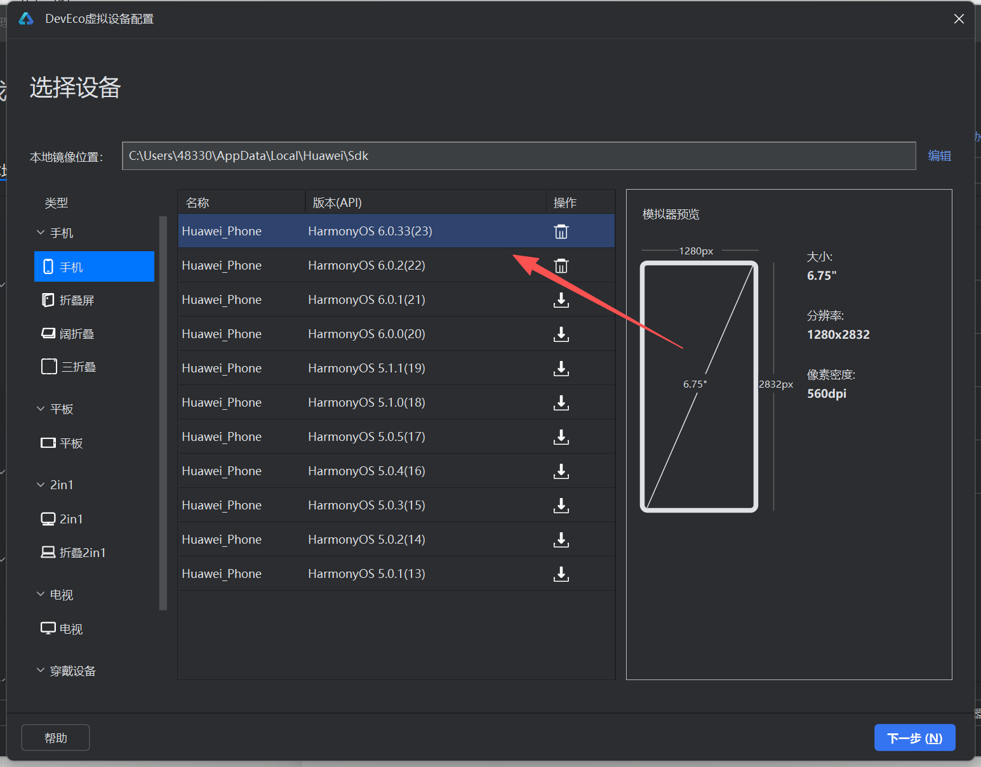981x767 pixels.
Task: Select the HarmonyOS 6.0.33(23) row
Action: tap(396, 231)
